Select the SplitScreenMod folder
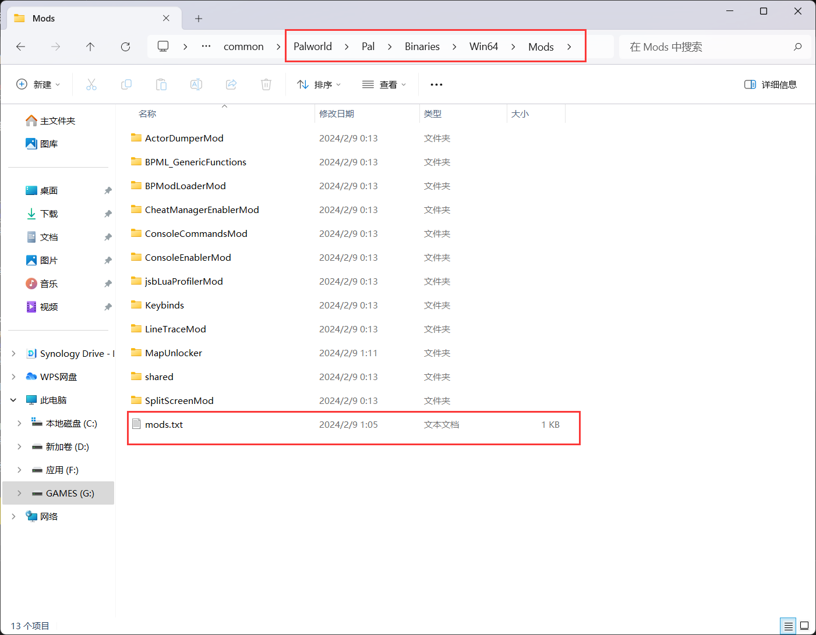The width and height of the screenshot is (816, 635). click(179, 400)
